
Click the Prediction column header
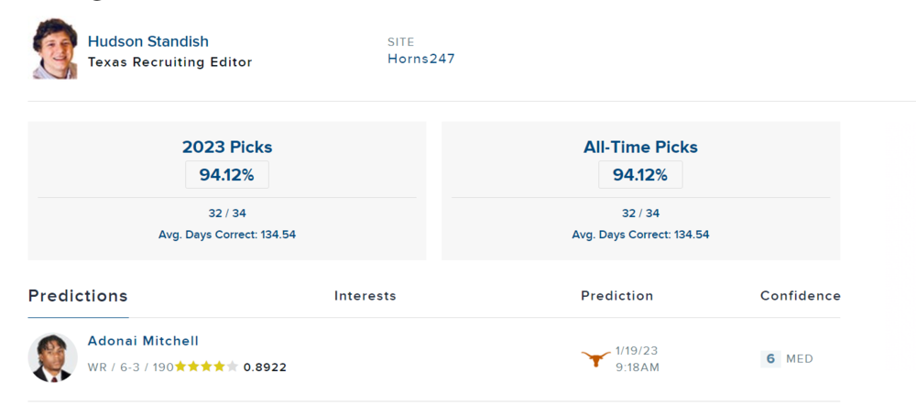(x=616, y=296)
